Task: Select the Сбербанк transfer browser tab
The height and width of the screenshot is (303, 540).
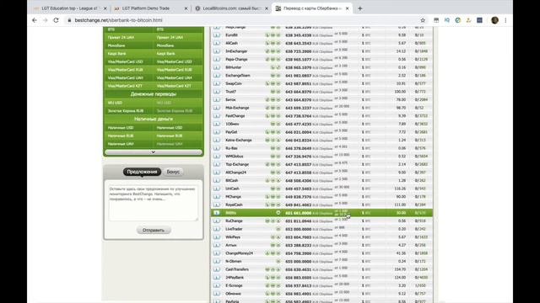Action: (x=312, y=8)
